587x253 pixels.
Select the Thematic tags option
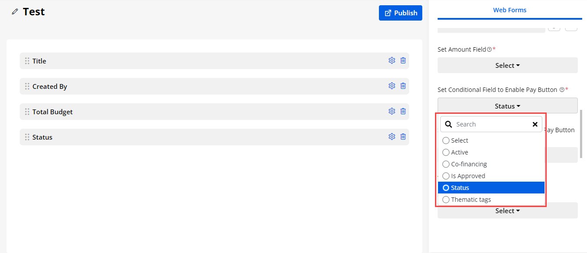(446, 200)
